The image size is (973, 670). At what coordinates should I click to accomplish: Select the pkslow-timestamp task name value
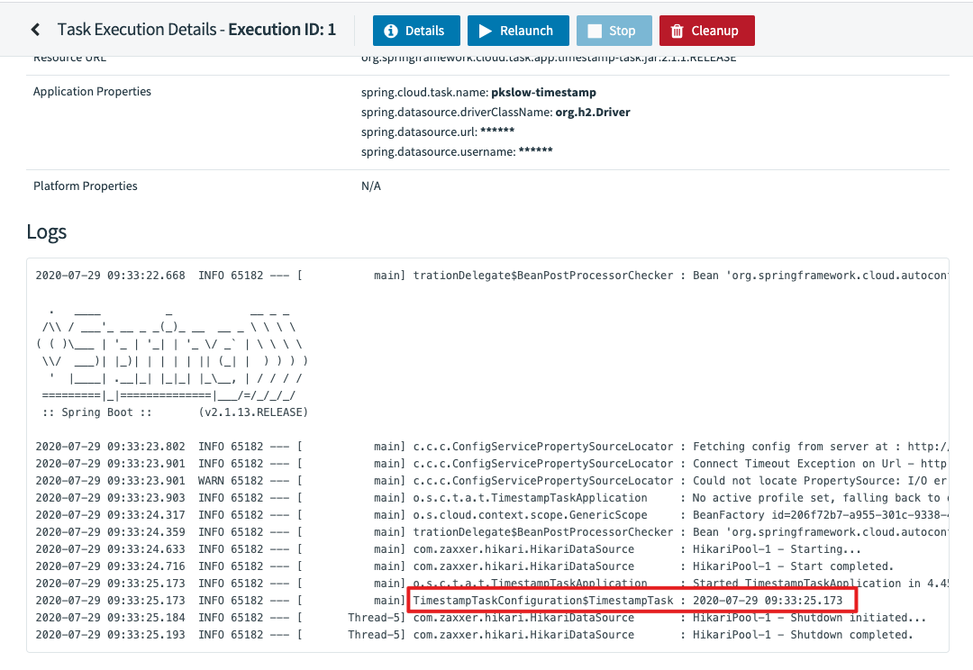[x=543, y=93]
